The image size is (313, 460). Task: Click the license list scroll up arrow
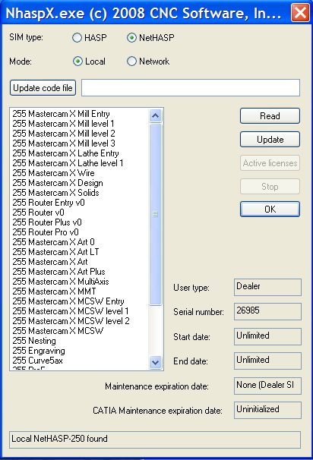pos(155,115)
